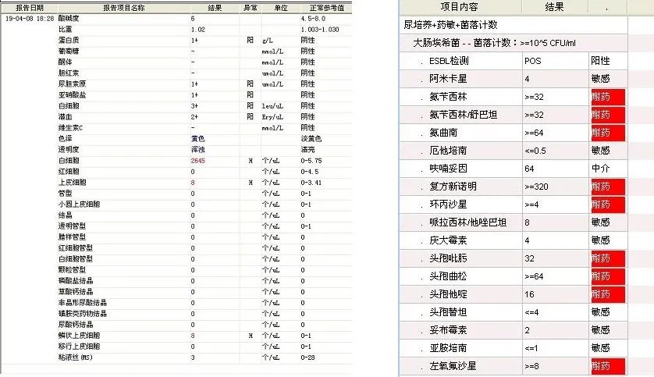Click the POS result for ESBL
Viewport: 654px width, 377px height.
coord(532,61)
